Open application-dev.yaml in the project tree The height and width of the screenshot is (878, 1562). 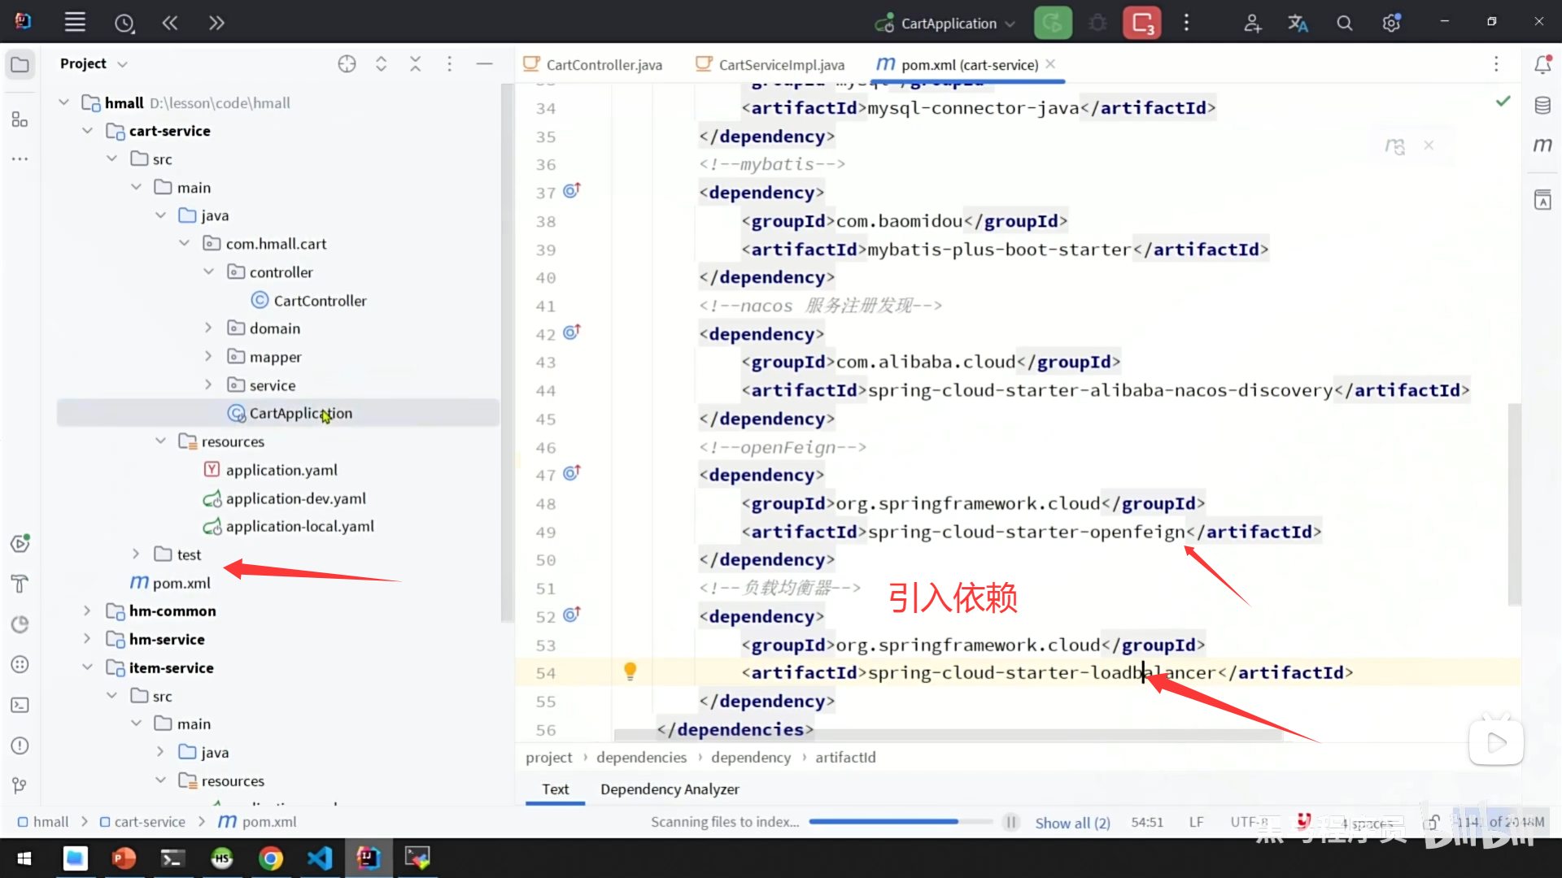tap(295, 498)
